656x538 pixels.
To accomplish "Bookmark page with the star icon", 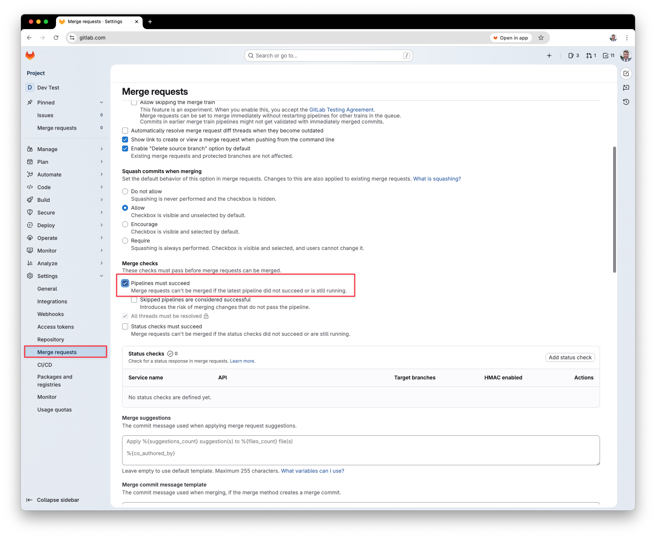I will 541,38.
